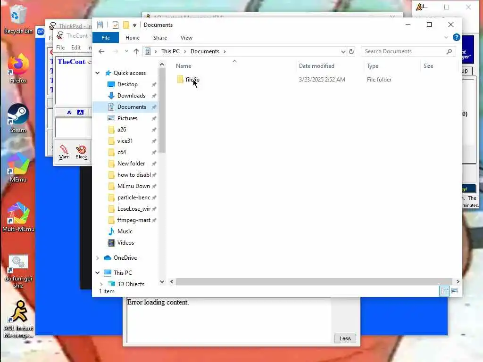Open the Home ribbon tab
483x362 pixels.
click(133, 38)
